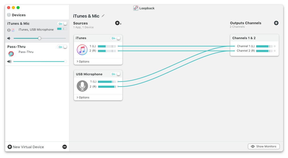Click the iTunes & Mic volume slider knob
This screenshot has width=288, height=158.
tap(39, 38)
